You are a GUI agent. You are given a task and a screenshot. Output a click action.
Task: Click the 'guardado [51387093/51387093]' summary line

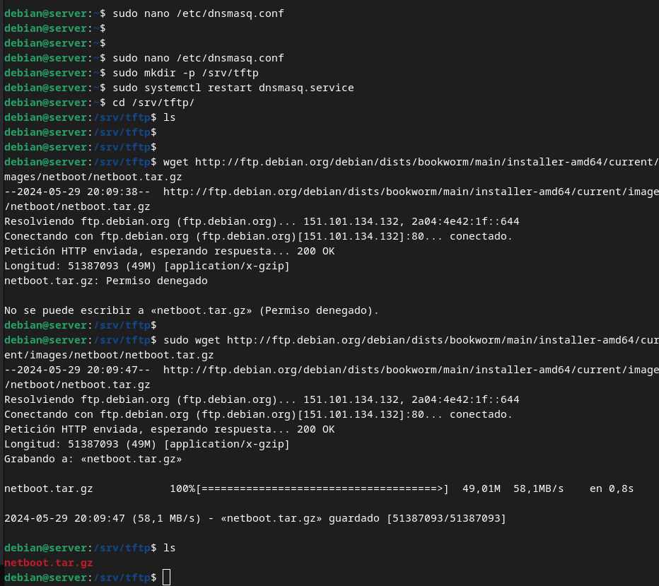[x=255, y=518]
